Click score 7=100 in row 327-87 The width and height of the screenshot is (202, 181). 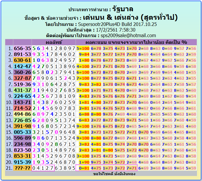[x=83, y=78]
